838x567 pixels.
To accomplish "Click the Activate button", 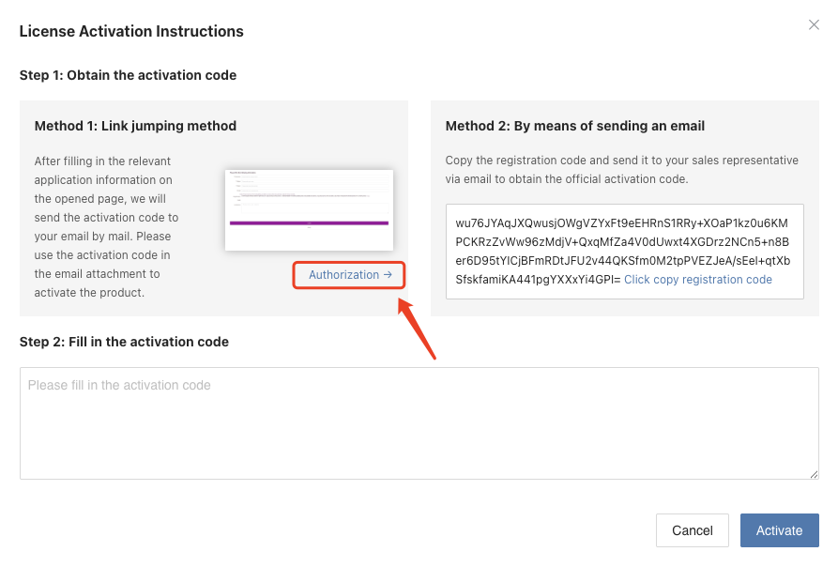I will 779,530.
